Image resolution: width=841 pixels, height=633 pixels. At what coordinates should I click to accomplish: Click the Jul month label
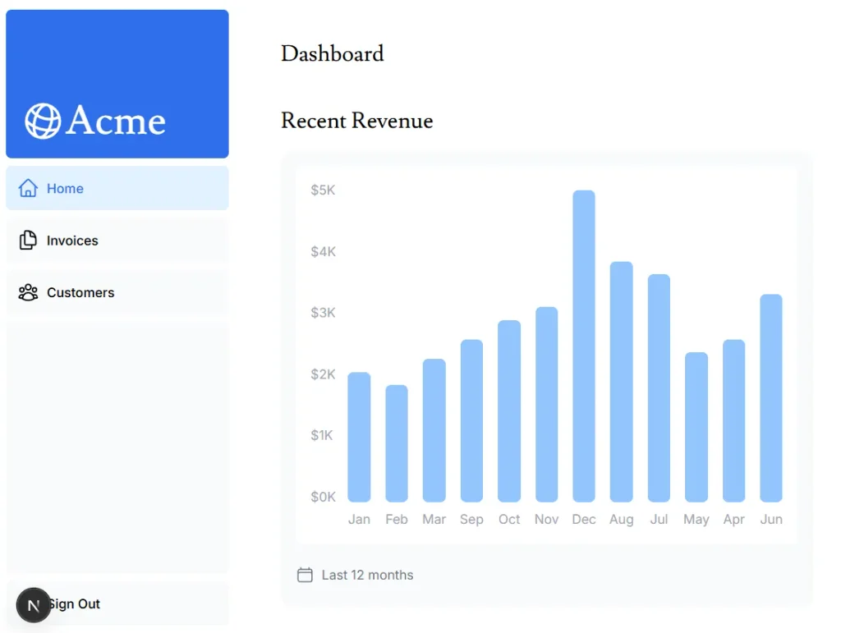[659, 520]
